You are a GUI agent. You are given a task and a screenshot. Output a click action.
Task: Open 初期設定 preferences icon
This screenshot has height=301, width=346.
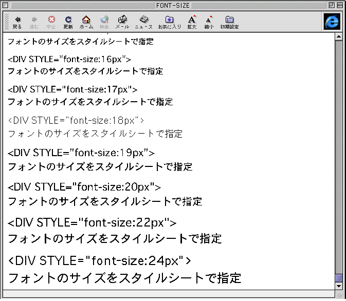point(229,22)
